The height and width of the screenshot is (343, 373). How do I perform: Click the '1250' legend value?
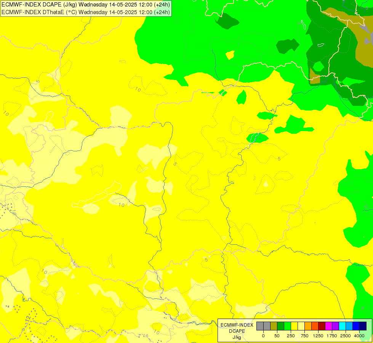318,336
